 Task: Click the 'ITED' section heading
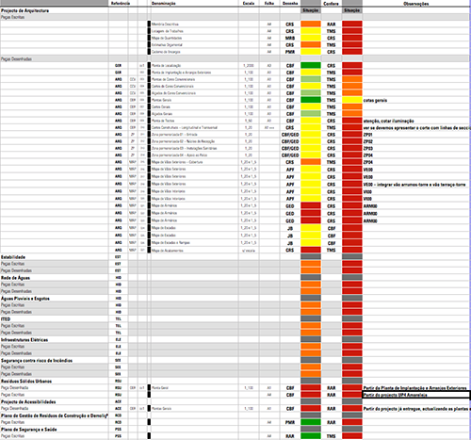pyautogui.click(x=6, y=319)
